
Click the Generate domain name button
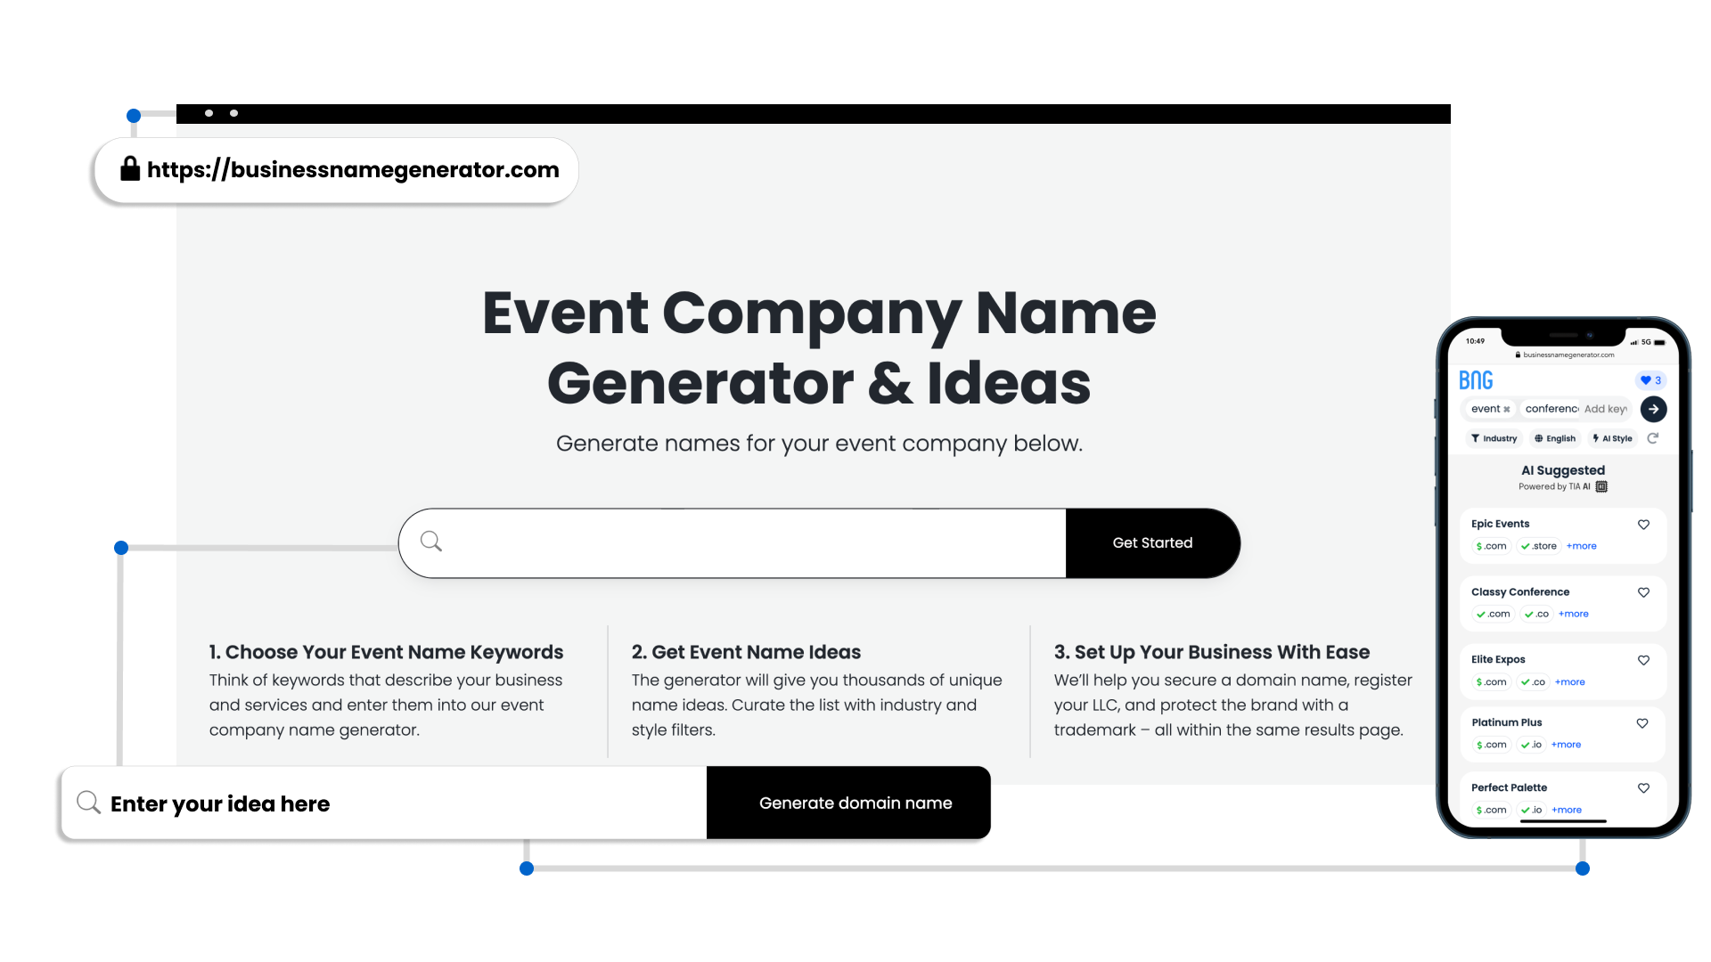coord(855,803)
